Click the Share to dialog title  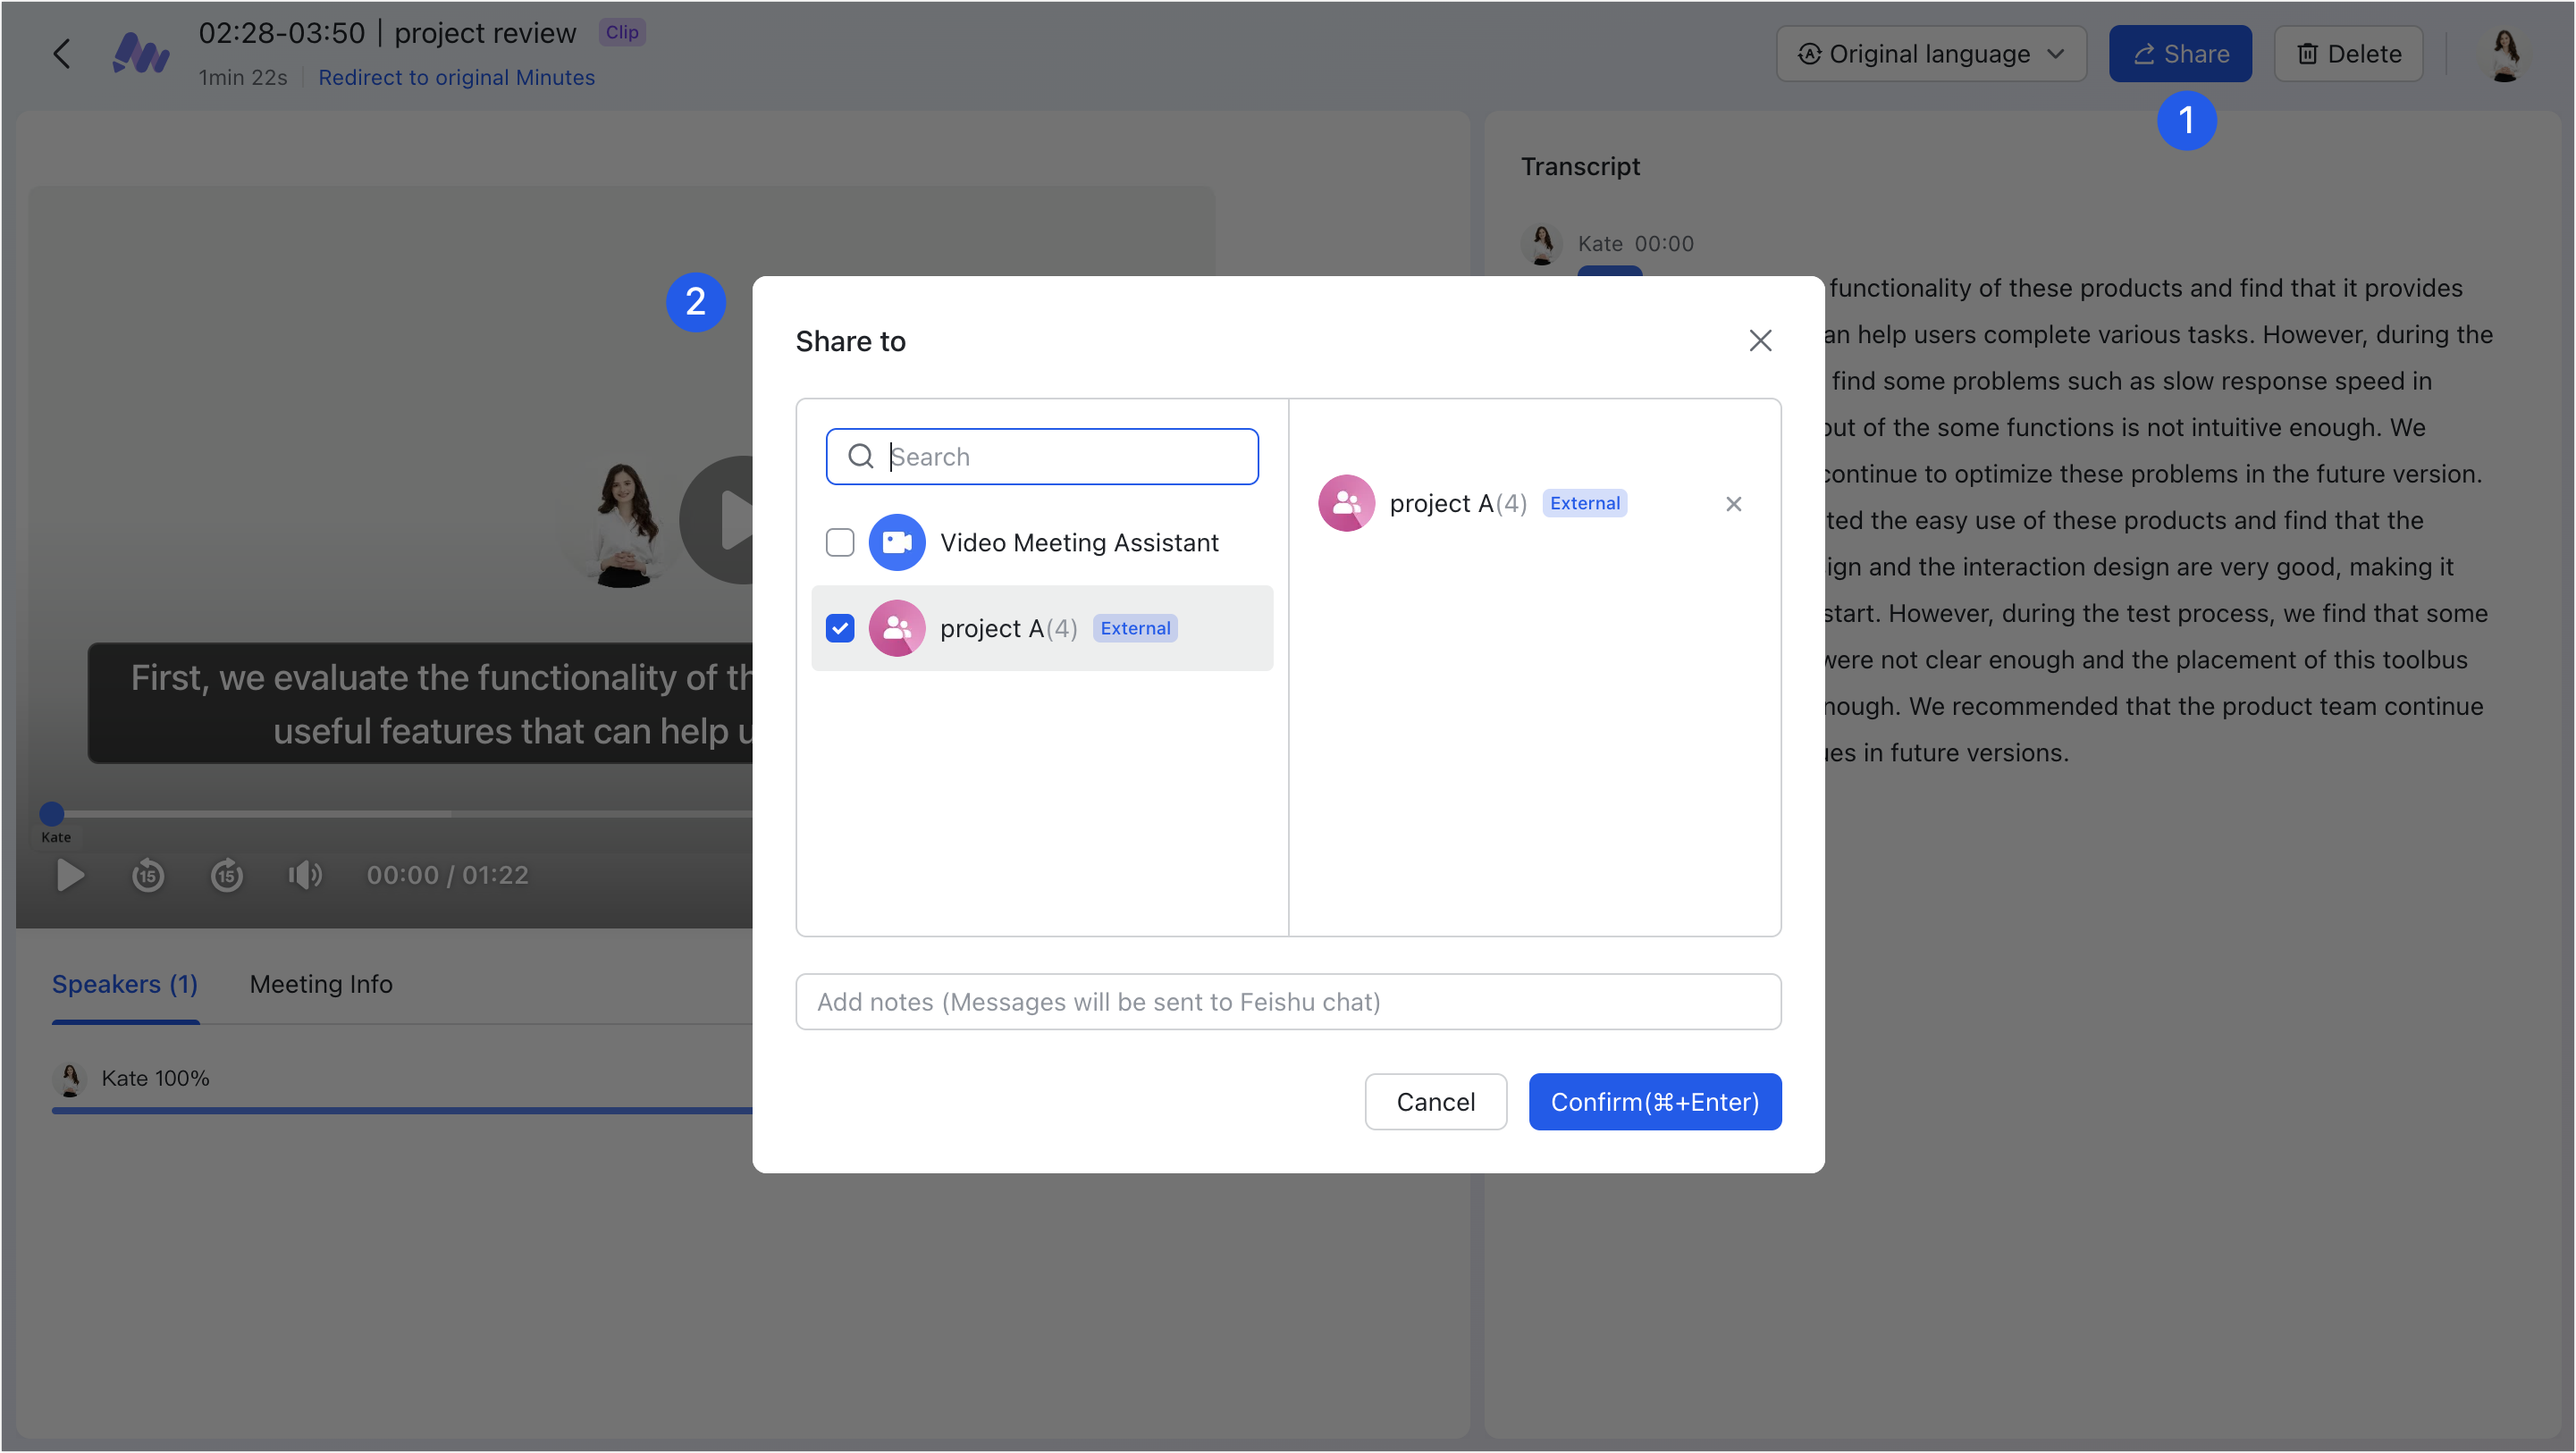850,342
